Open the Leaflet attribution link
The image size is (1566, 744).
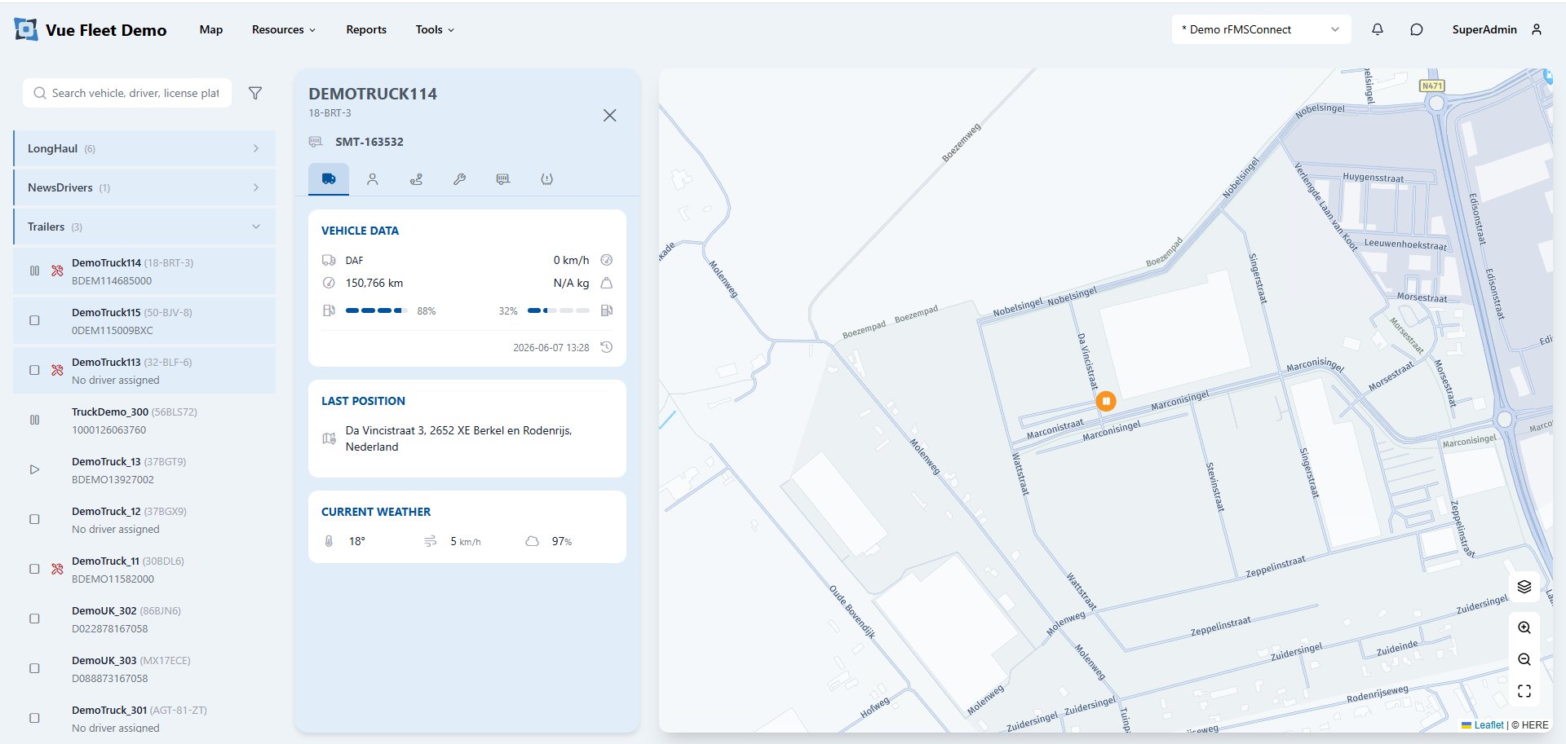[1489, 724]
